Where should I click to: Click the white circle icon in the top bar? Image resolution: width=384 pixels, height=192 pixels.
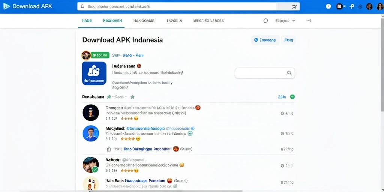(x=328, y=7)
